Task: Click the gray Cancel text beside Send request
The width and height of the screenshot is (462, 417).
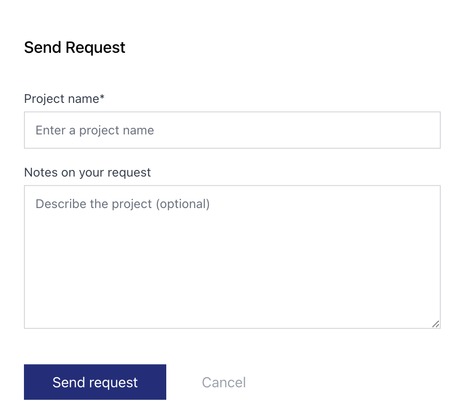Action: [x=223, y=382]
